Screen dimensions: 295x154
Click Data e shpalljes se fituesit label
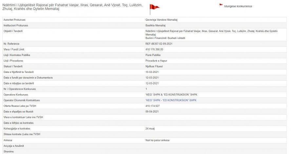click(x=18, y=111)
